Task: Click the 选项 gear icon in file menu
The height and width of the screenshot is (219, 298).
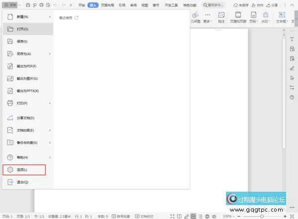Action: (x=10, y=170)
